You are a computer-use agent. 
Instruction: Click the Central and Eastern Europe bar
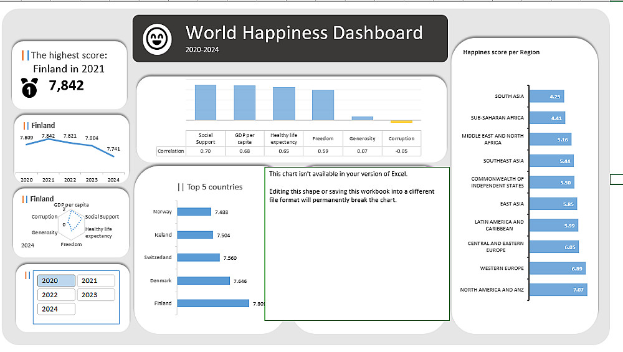click(x=554, y=247)
